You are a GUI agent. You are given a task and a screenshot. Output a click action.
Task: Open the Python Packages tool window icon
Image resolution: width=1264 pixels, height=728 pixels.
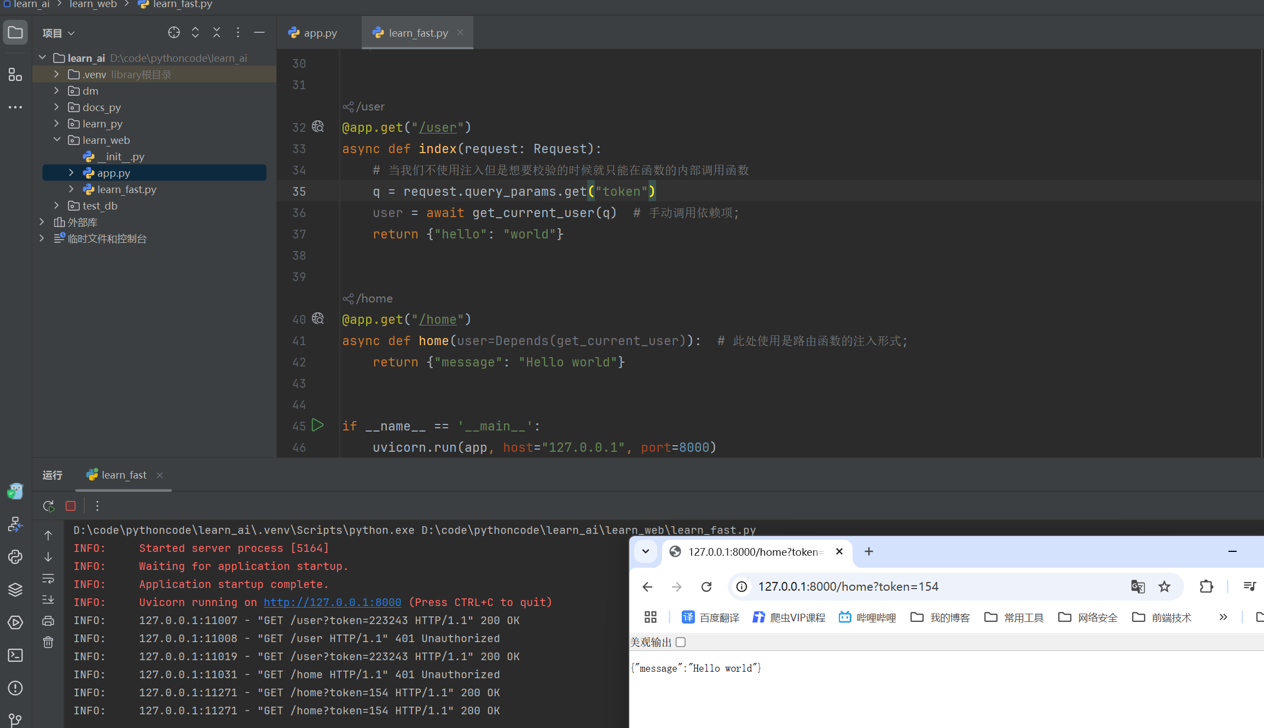(x=15, y=590)
